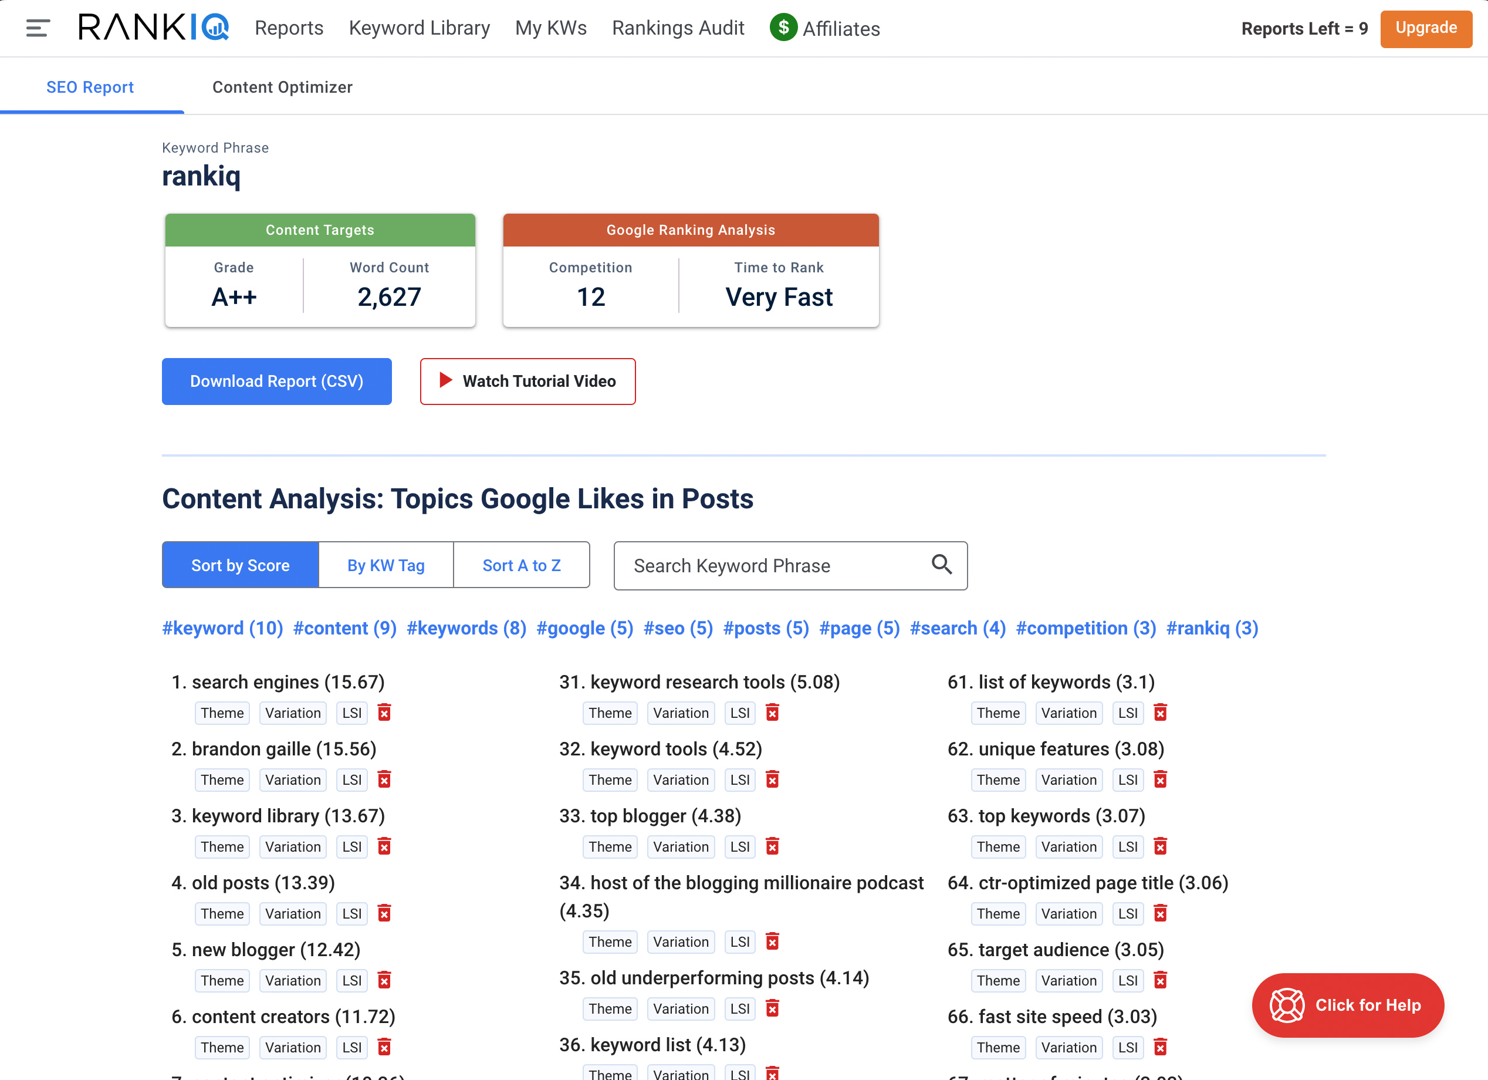Tag 'brandon gaille' as Theme
Screen dimensions: 1488x1080
pyautogui.click(x=222, y=779)
